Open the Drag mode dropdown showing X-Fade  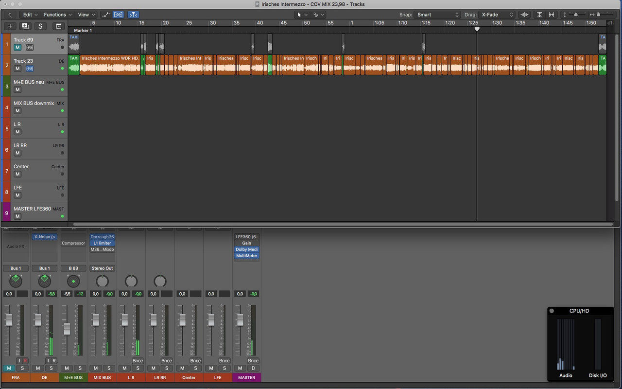pyautogui.click(x=496, y=15)
